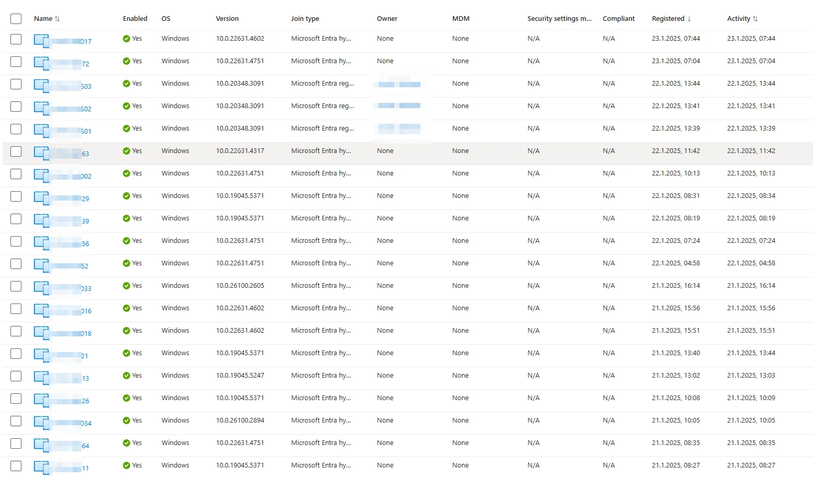Select the checkbox for the device ending 503
This screenshot has height=479, width=813.
(x=16, y=84)
